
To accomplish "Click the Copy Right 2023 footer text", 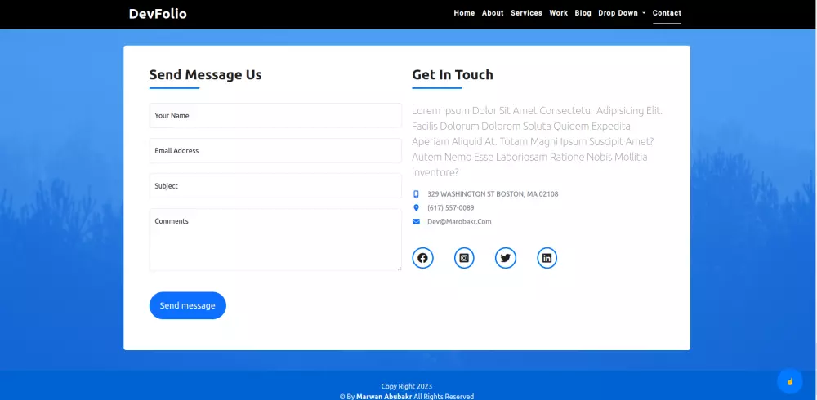I will (406, 386).
